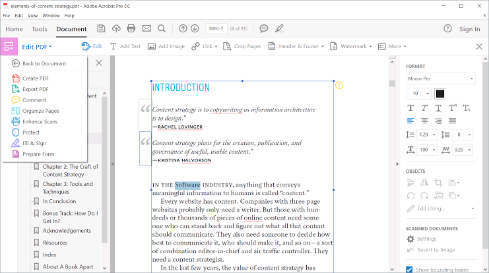
Task: Click the upload to cloud icon
Action: coord(116,28)
